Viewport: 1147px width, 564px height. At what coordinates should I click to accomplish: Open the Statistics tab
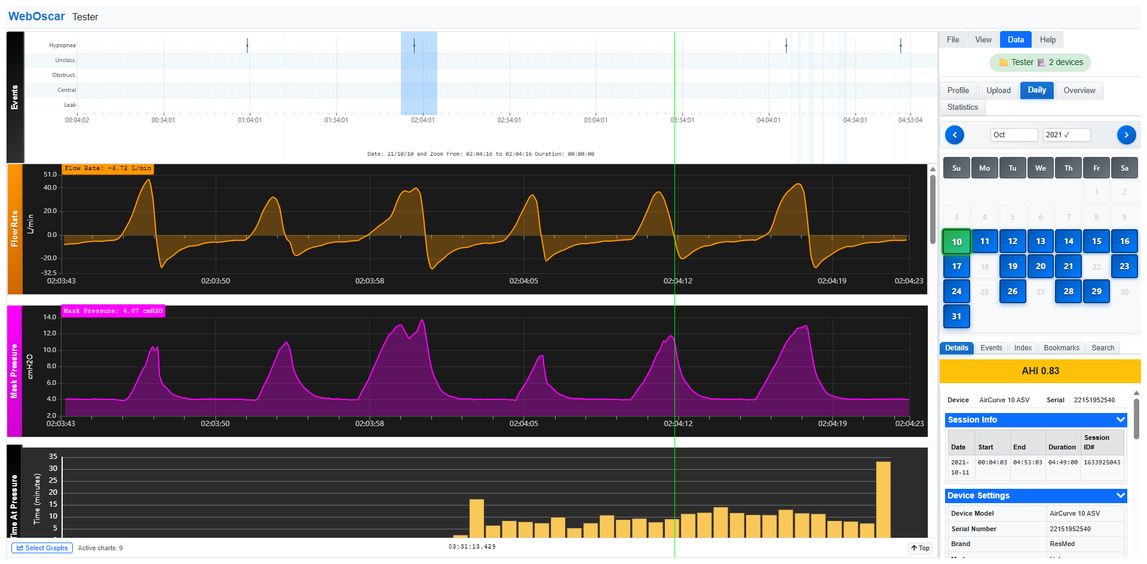pyautogui.click(x=962, y=107)
